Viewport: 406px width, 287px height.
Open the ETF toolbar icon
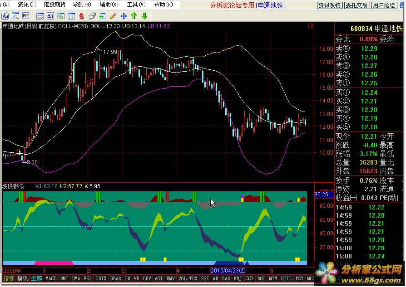pos(25,16)
